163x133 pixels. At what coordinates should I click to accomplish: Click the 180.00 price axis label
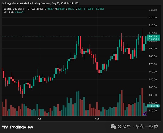click(153, 56)
